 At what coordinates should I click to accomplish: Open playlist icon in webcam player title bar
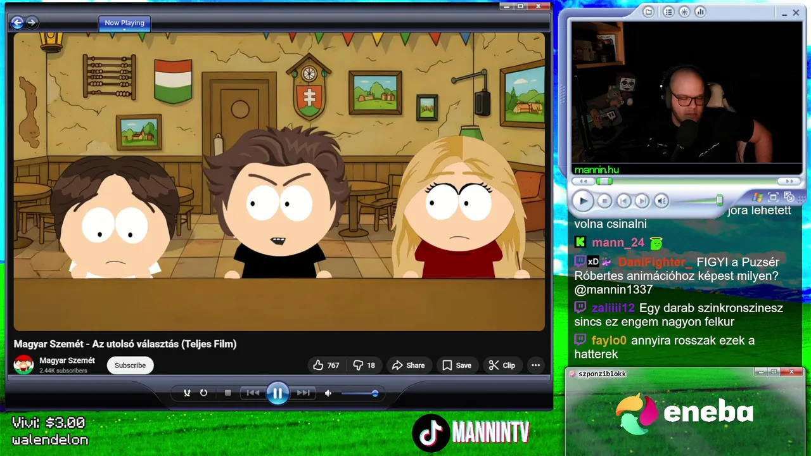pyautogui.click(x=668, y=12)
